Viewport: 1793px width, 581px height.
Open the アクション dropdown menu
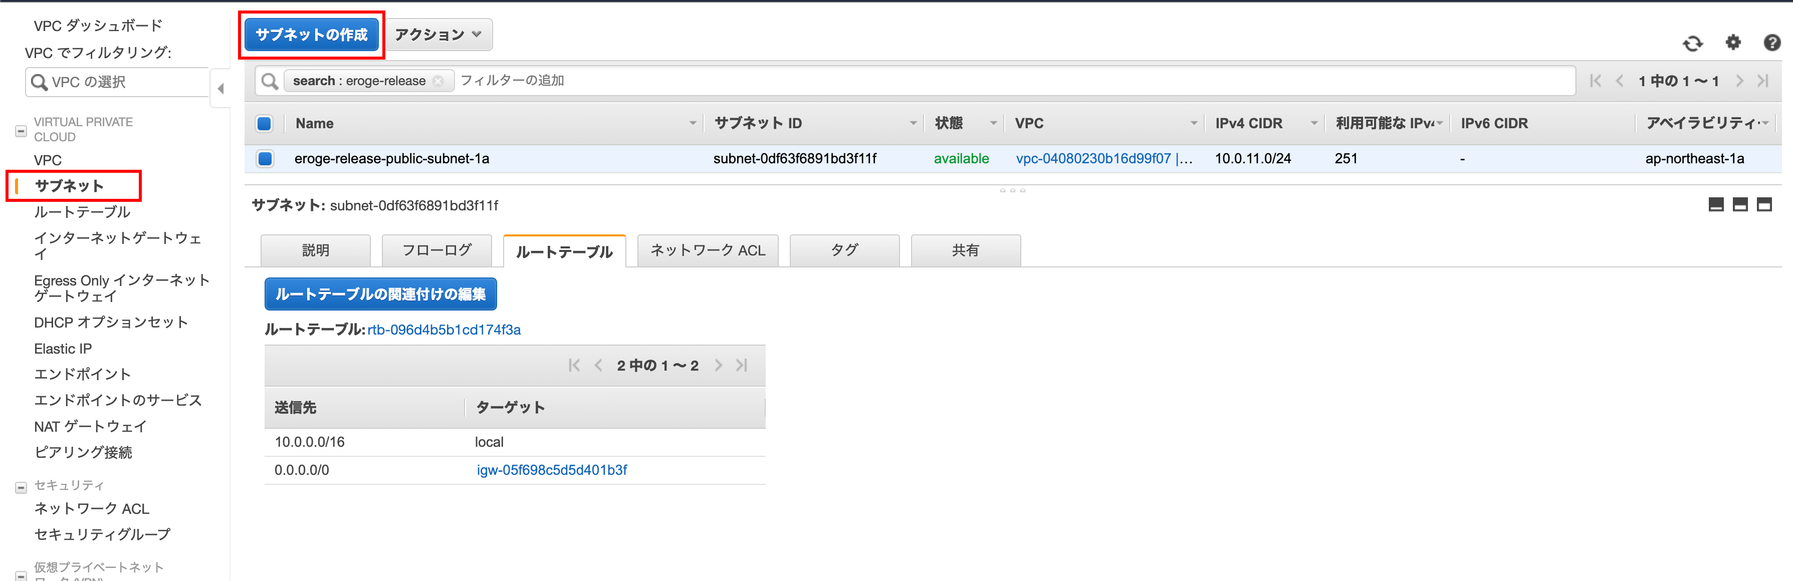tap(438, 35)
